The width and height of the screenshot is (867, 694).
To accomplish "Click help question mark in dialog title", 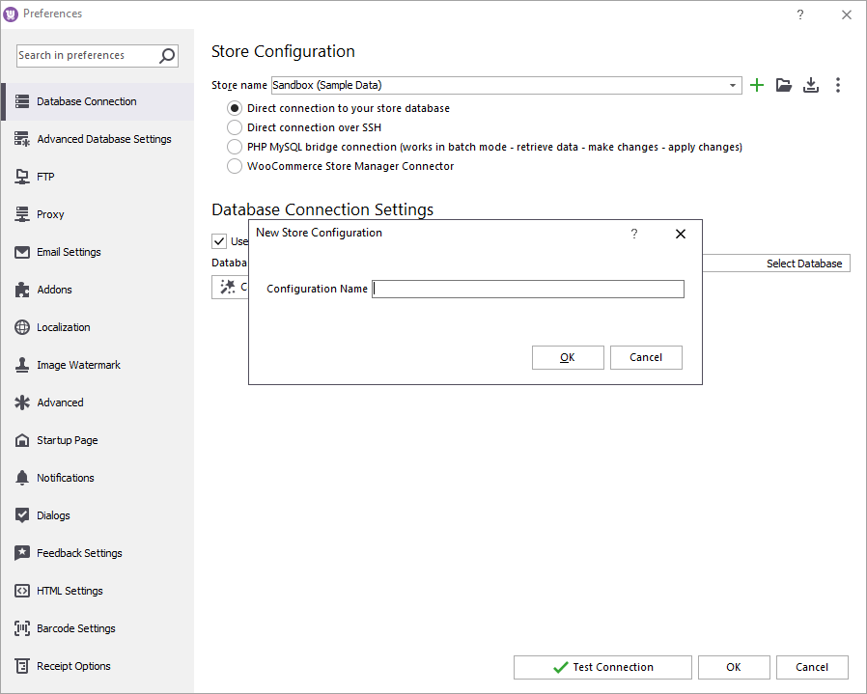I will (634, 234).
